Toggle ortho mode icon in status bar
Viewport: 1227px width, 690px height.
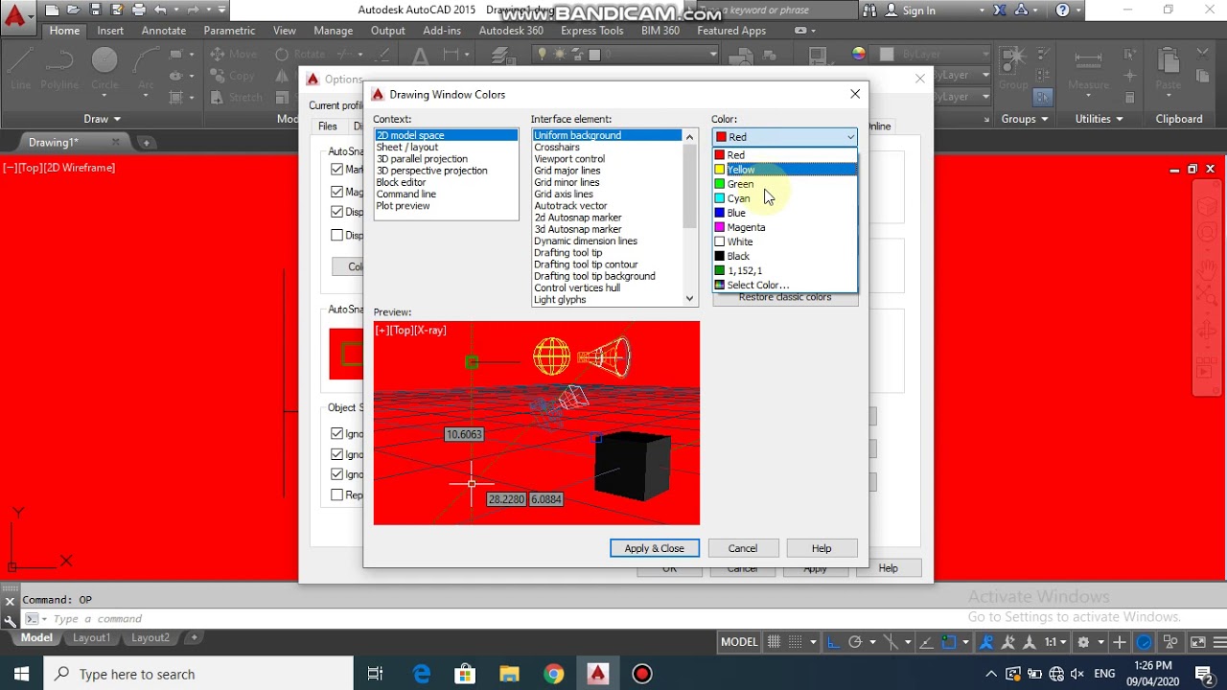[833, 642]
